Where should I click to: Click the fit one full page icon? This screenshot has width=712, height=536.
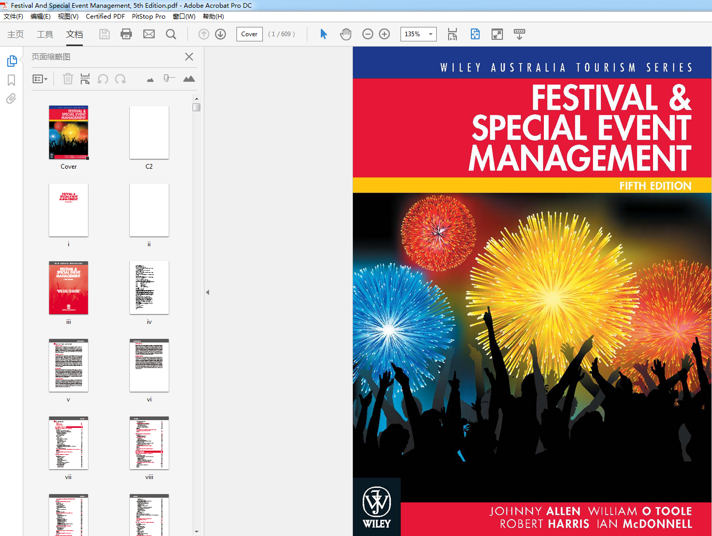pos(475,34)
